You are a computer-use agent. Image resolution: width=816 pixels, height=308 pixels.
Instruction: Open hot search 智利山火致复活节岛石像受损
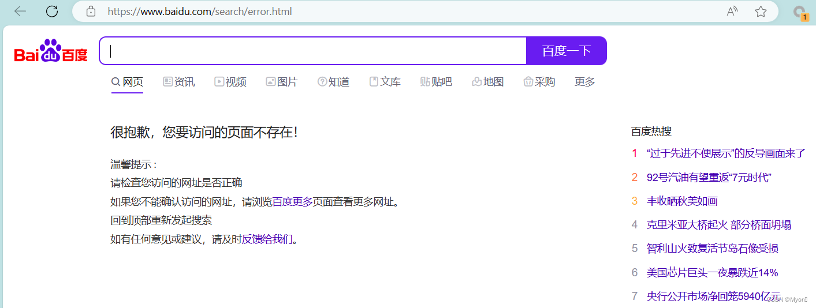713,249
